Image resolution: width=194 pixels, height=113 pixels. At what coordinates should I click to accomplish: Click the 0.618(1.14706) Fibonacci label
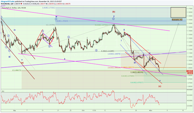coord(101,25)
